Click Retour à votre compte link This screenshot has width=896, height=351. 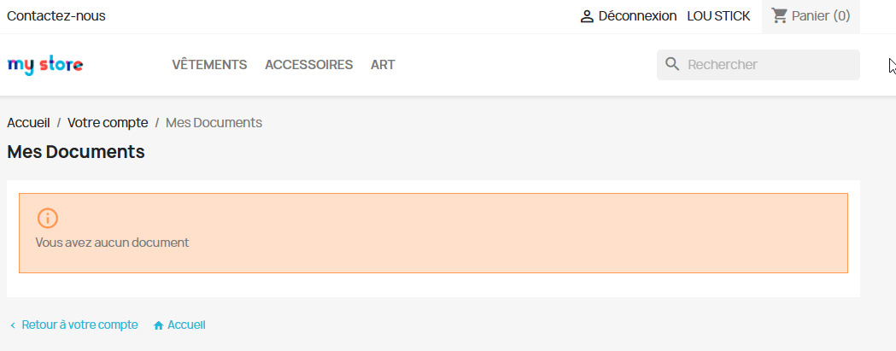click(x=79, y=325)
